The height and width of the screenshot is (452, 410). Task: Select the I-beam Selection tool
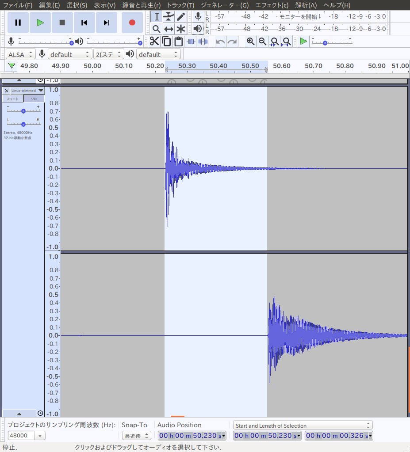[x=157, y=17]
